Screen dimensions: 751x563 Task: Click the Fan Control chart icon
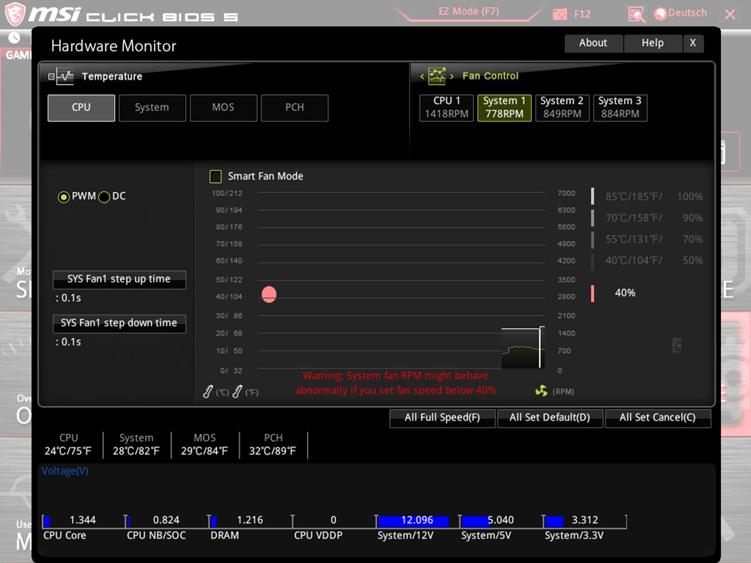click(436, 76)
